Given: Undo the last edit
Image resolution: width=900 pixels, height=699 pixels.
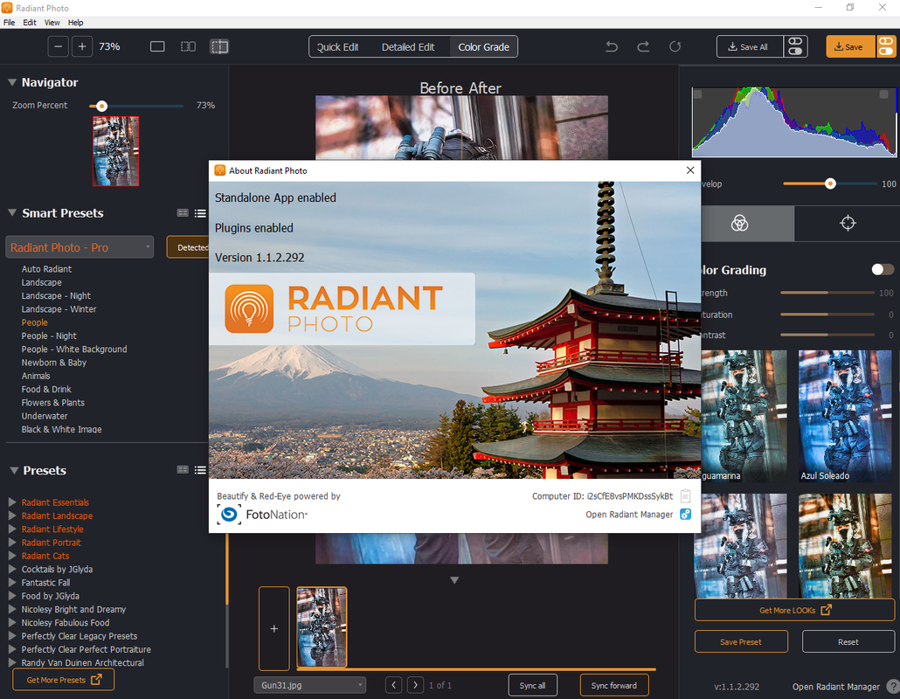Looking at the screenshot, I should point(612,46).
